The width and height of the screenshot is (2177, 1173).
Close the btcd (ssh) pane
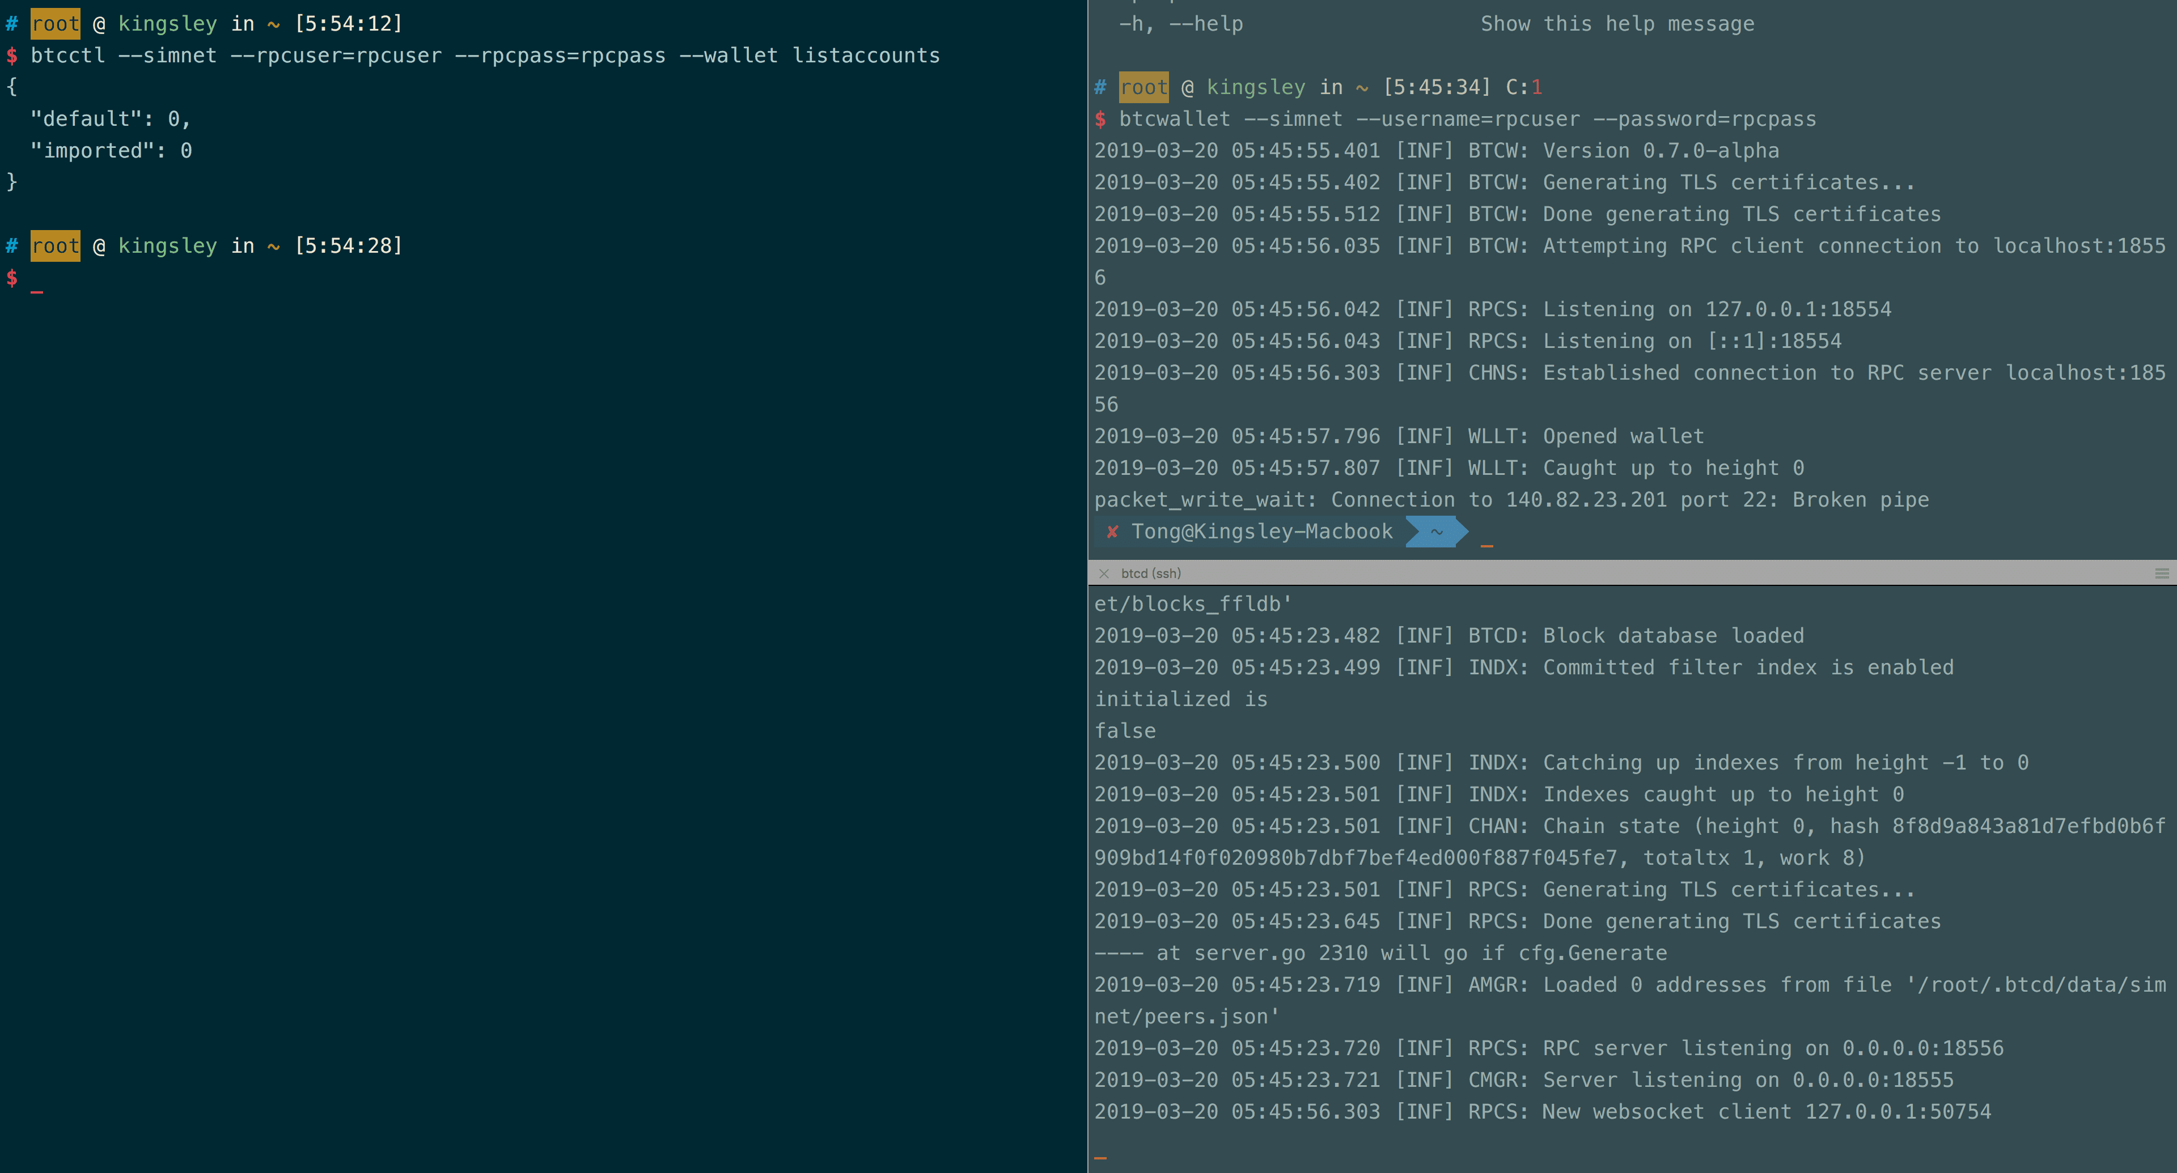pos(1104,573)
